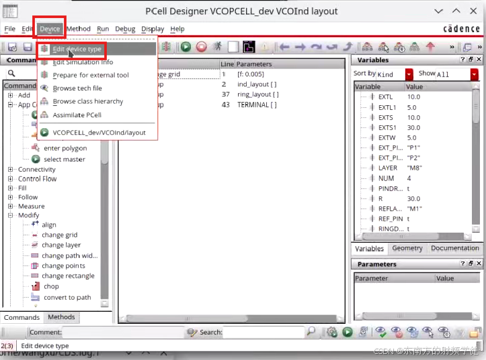Select the 'convert to path' command

click(67, 298)
